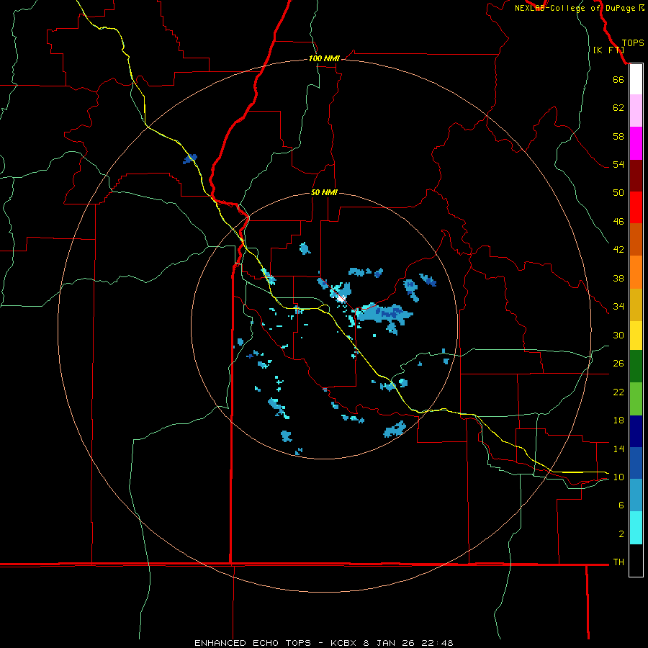Click the bright orange legend swatch
648x648 pixels.
pos(636,272)
